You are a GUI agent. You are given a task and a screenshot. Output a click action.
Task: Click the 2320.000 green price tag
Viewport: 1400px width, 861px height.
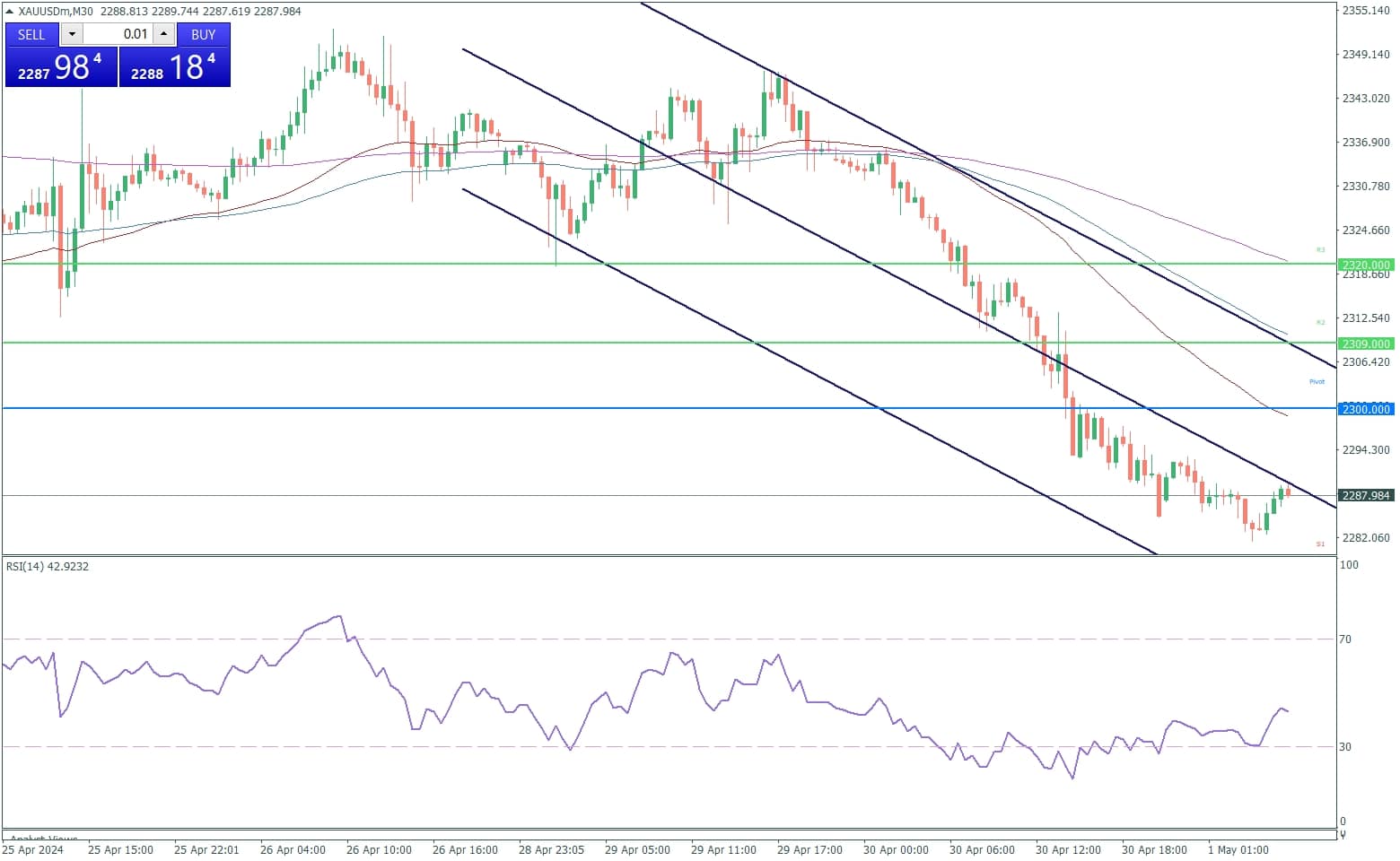pos(1366,265)
